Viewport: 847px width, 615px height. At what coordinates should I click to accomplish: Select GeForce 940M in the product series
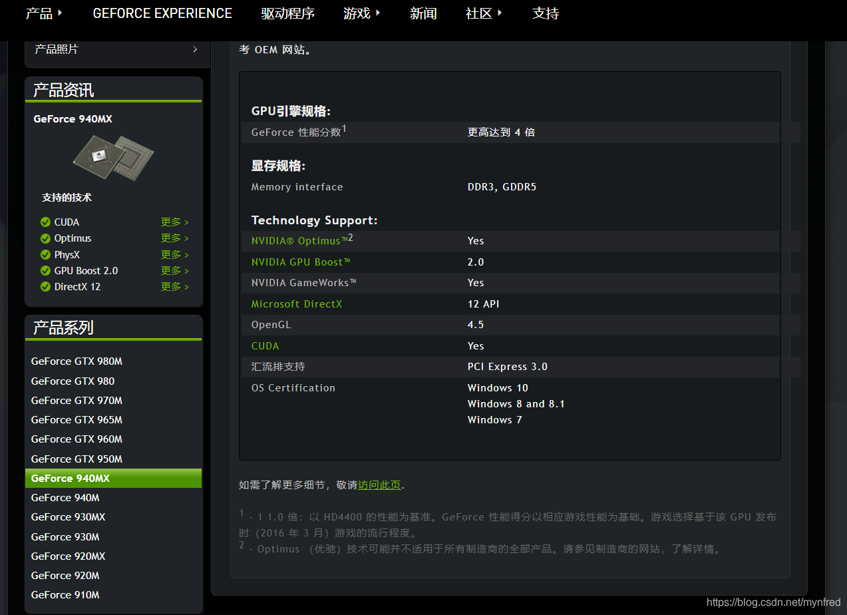(x=65, y=498)
